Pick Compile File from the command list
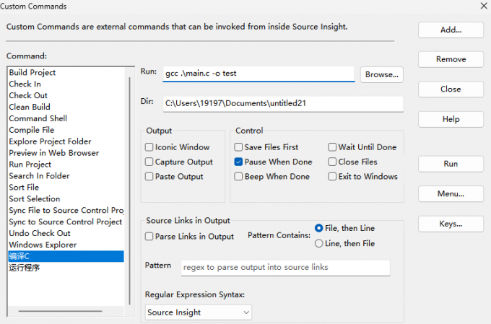The width and height of the screenshot is (491, 324). tap(32, 130)
